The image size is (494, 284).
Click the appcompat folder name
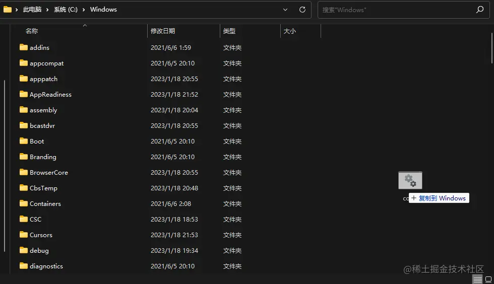tap(46, 63)
